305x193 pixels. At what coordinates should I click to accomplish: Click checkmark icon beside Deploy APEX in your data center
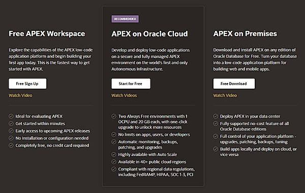click(x=216, y=117)
